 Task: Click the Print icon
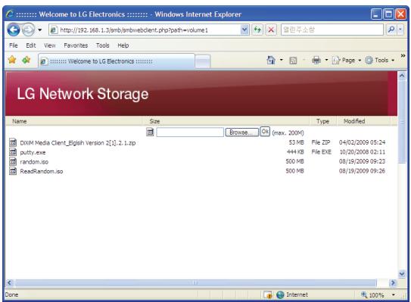click(316, 61)
